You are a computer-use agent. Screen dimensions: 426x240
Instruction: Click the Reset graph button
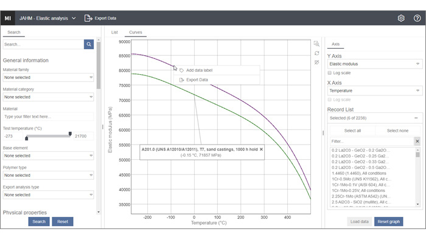pos(388,222)
